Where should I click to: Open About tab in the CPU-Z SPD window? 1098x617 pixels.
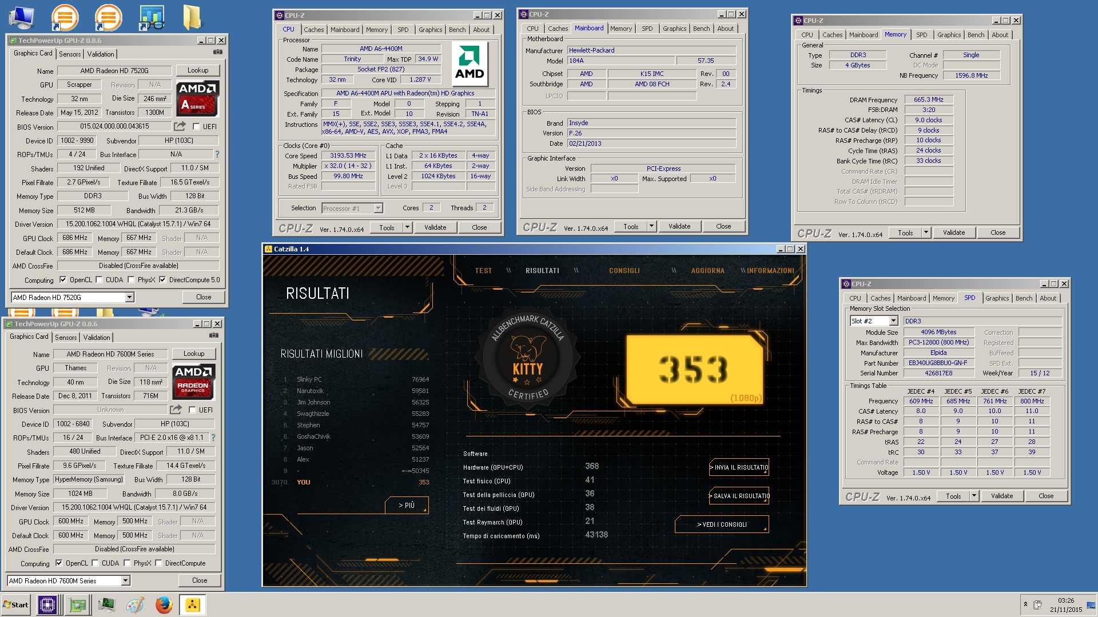click(x=1048, y=298)
